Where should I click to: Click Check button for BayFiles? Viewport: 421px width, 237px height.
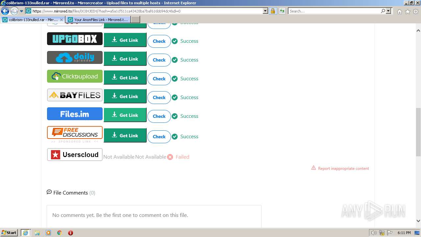[159, 97]
